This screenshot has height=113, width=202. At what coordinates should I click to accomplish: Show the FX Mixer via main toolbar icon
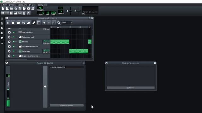click(20, 13)
